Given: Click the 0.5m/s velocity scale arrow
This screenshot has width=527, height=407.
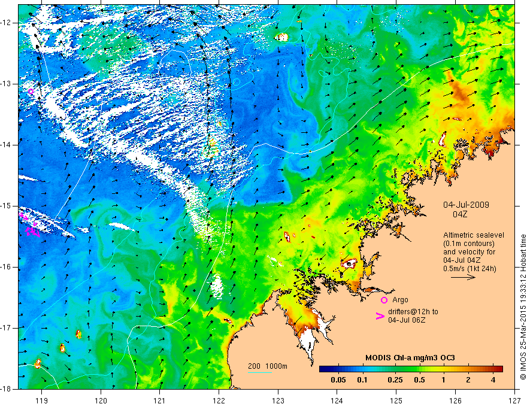Looking at the screenshot, I should [463, 277].
